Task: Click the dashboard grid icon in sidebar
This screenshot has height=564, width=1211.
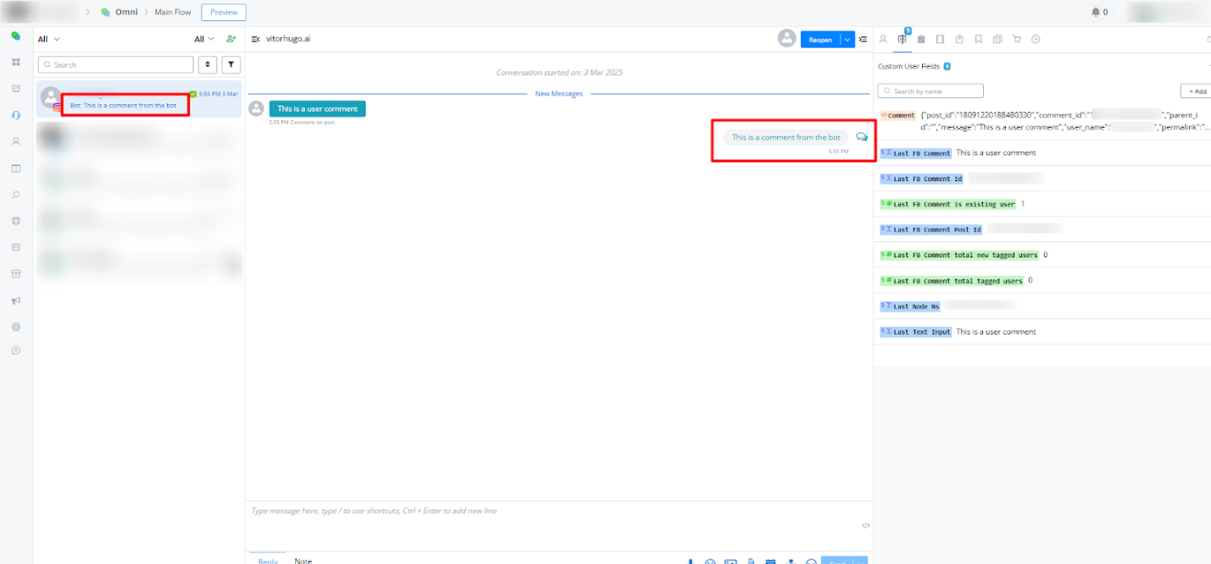Action: pos(15,63)
